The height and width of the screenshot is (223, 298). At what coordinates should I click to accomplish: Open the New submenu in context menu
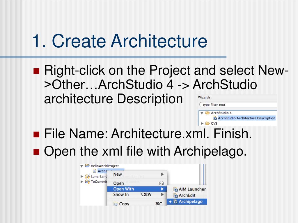pyautogui.click(x=137, y=174)
